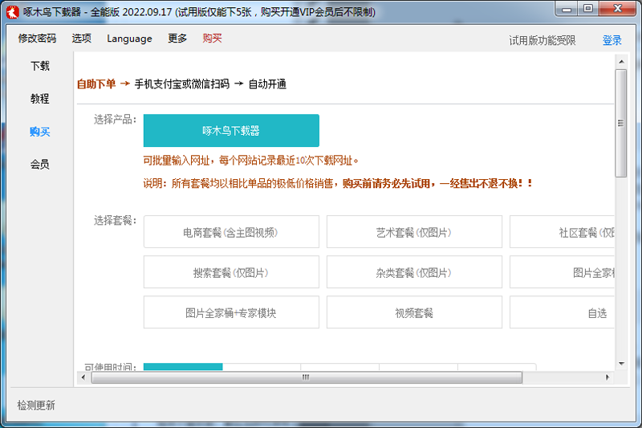Choose the 搜索套餐(仅图片) package
The width and height of the screenshot is (642, 428).
(x=231, y=272)
